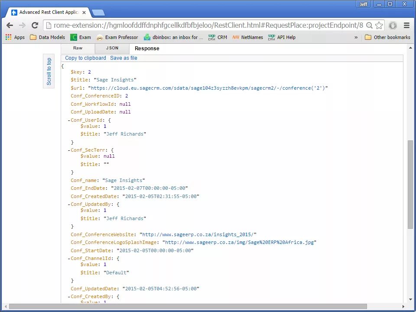The image size is (416, 312).
Task: Reload the page with refresh icon
Action: tap(35, 25)
